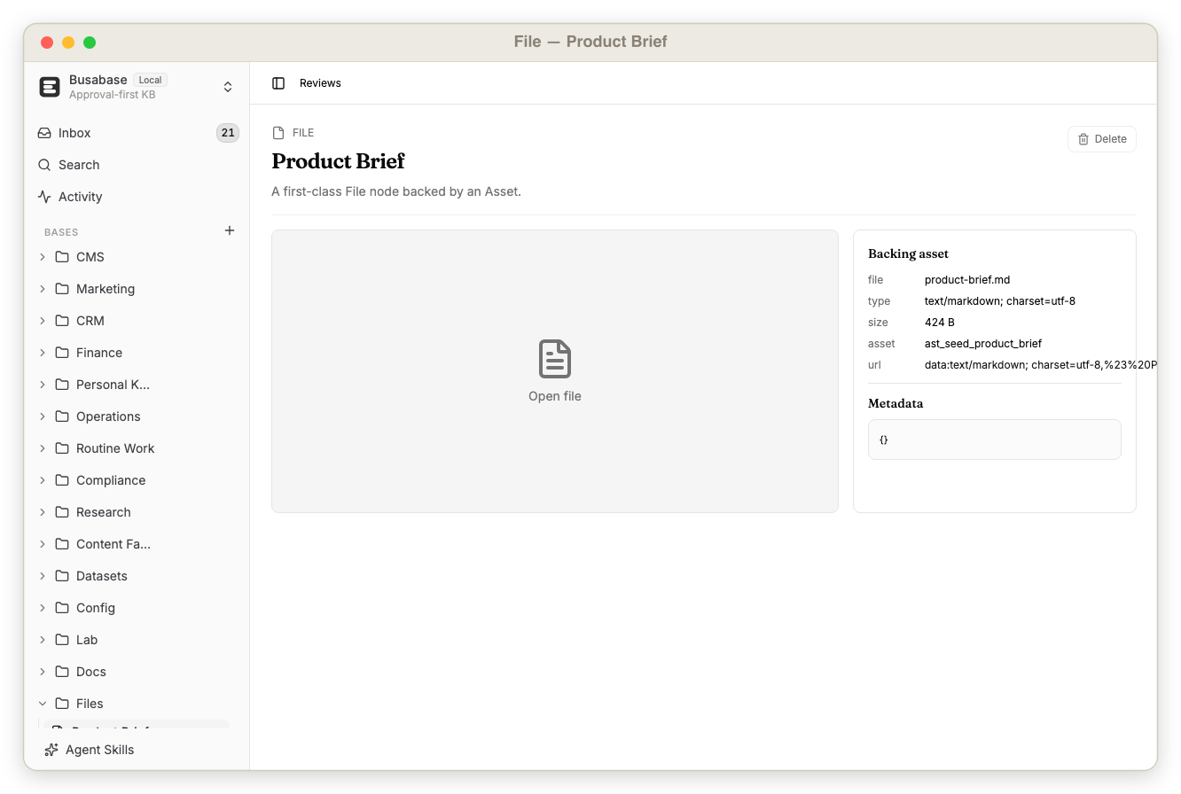
Task: Click size value 424 B
Action: 940,323
